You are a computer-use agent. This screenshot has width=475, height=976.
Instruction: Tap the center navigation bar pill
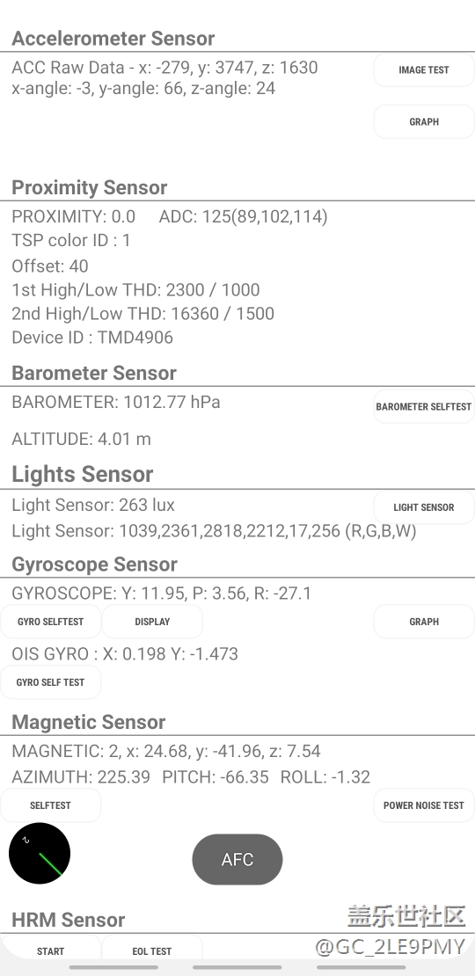point(237,967)
